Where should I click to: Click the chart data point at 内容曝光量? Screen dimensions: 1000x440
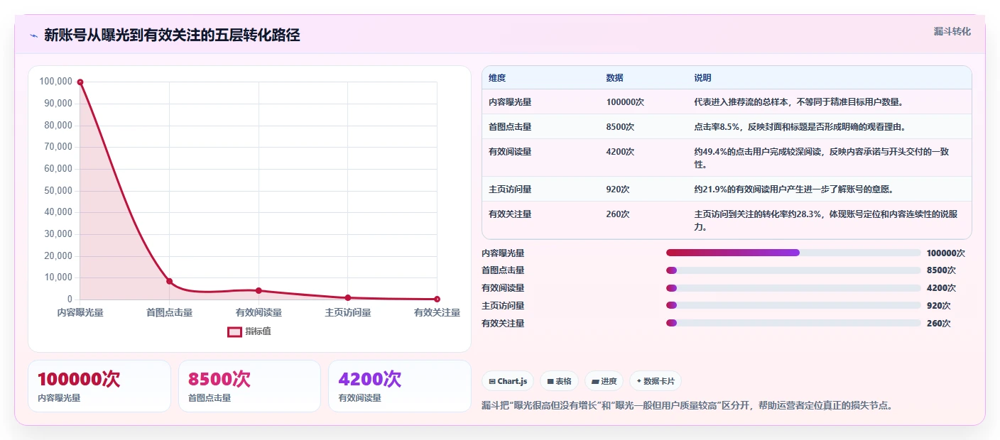point(80,82)
